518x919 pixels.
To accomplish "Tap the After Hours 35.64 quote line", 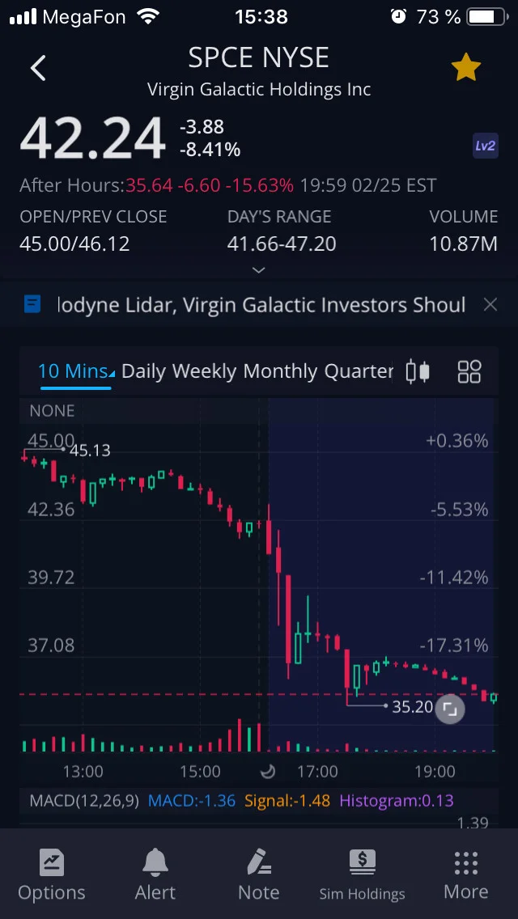I will [227, 186].
